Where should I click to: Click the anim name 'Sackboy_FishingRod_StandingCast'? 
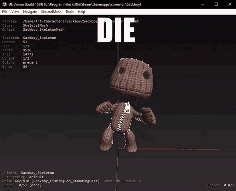click(x=66, y=181)
